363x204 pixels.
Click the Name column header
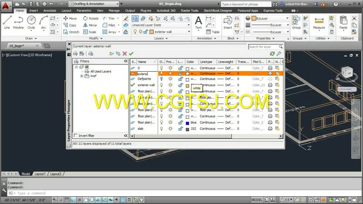(x=147, y=62)
